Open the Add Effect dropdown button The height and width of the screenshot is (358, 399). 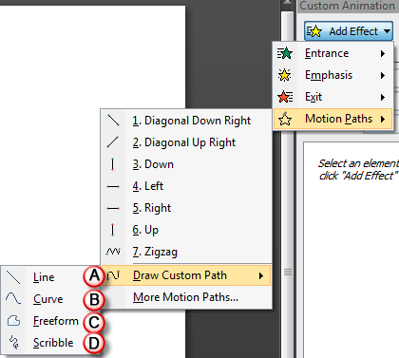(x=349, y=31)
